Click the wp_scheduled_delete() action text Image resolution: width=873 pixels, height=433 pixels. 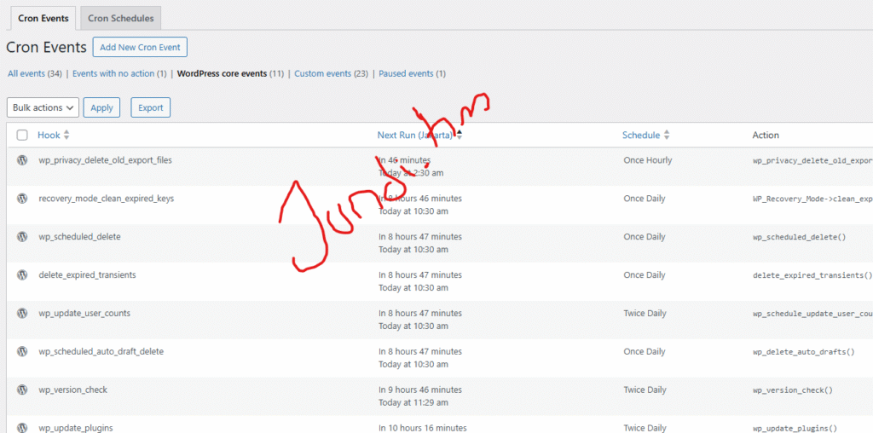[x=800, y=237]
